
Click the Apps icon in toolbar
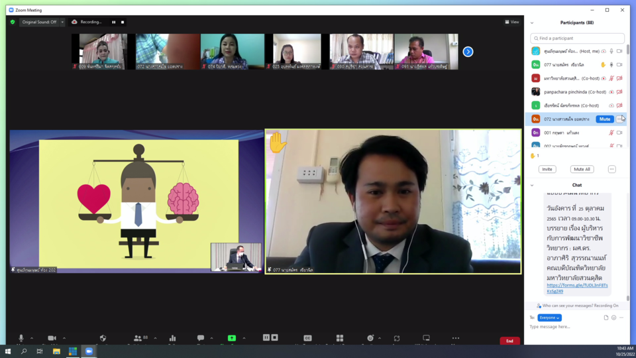397,337
